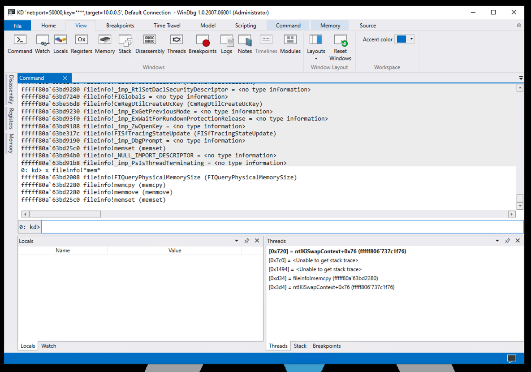This screenshot has width=531, height=372.
Task: Select the Stack tab at bottom
Action: 300,346
